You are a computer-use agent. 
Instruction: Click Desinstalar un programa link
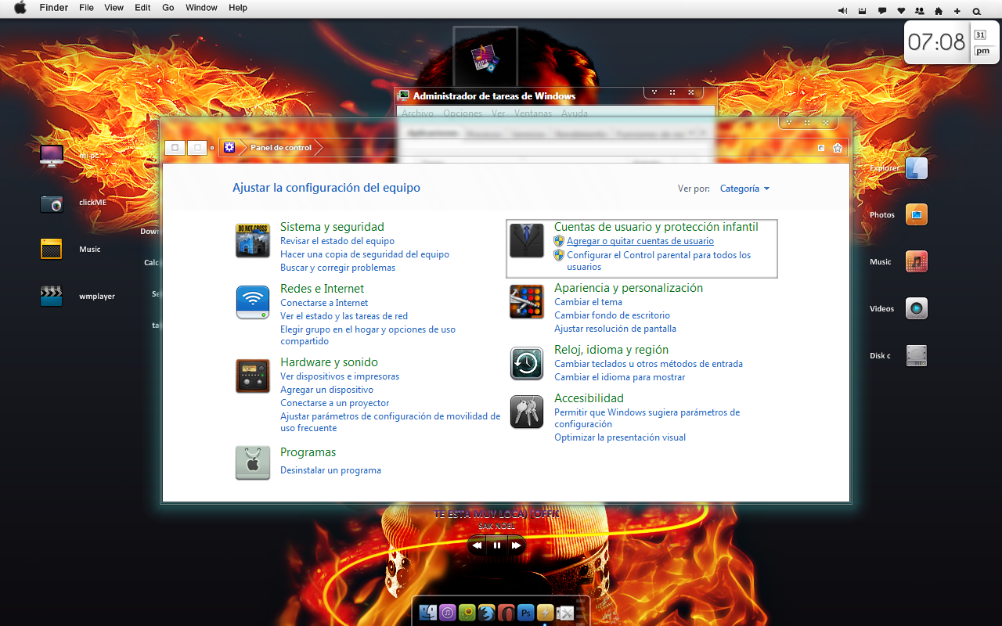click(331, 470)
